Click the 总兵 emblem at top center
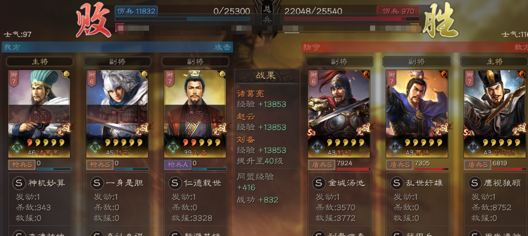The image size is (528, 236). [x=267, y=14]
